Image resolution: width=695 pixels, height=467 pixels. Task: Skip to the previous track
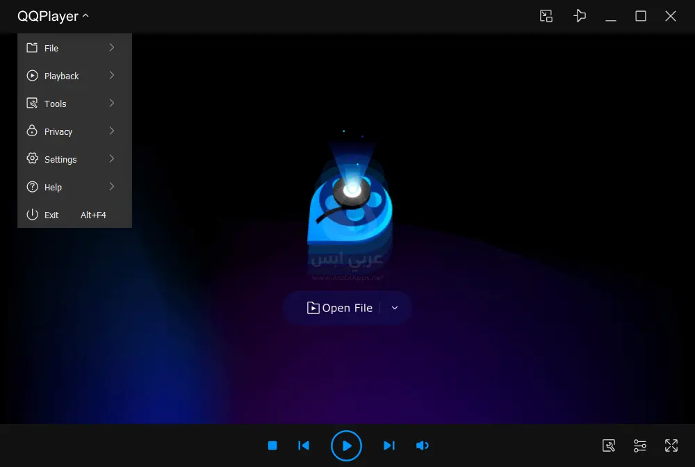304,445
